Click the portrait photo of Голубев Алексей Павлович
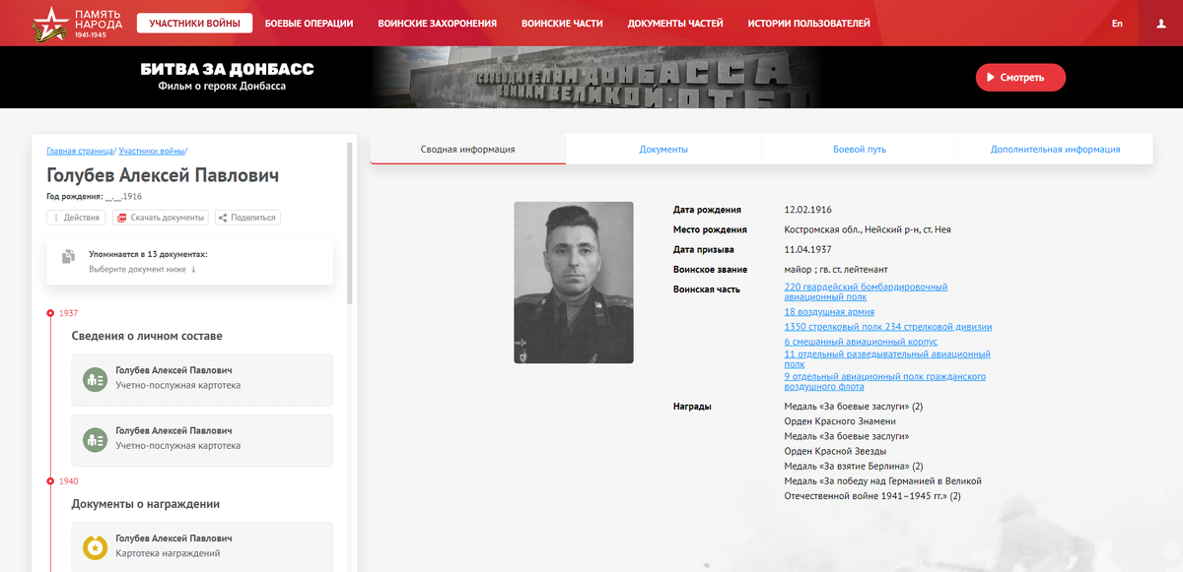The height and width of the screenshot is (572, 1183). (574, 283)
